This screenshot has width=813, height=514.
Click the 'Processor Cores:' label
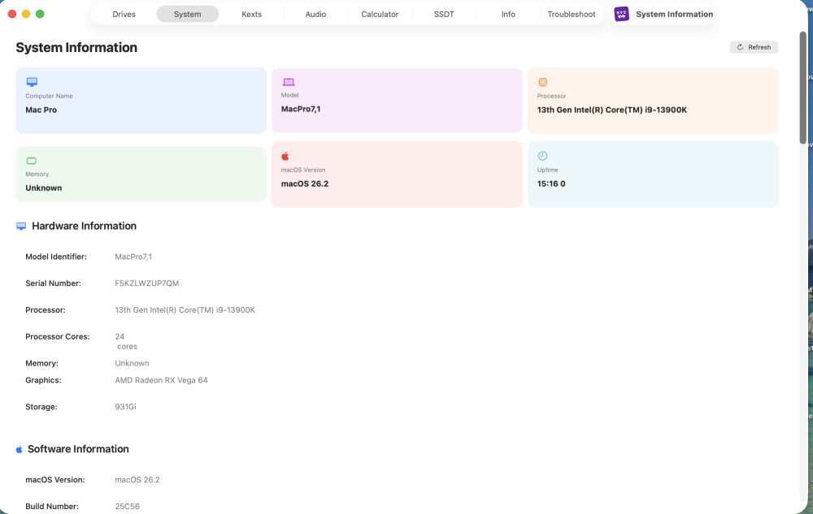point(58,336)
